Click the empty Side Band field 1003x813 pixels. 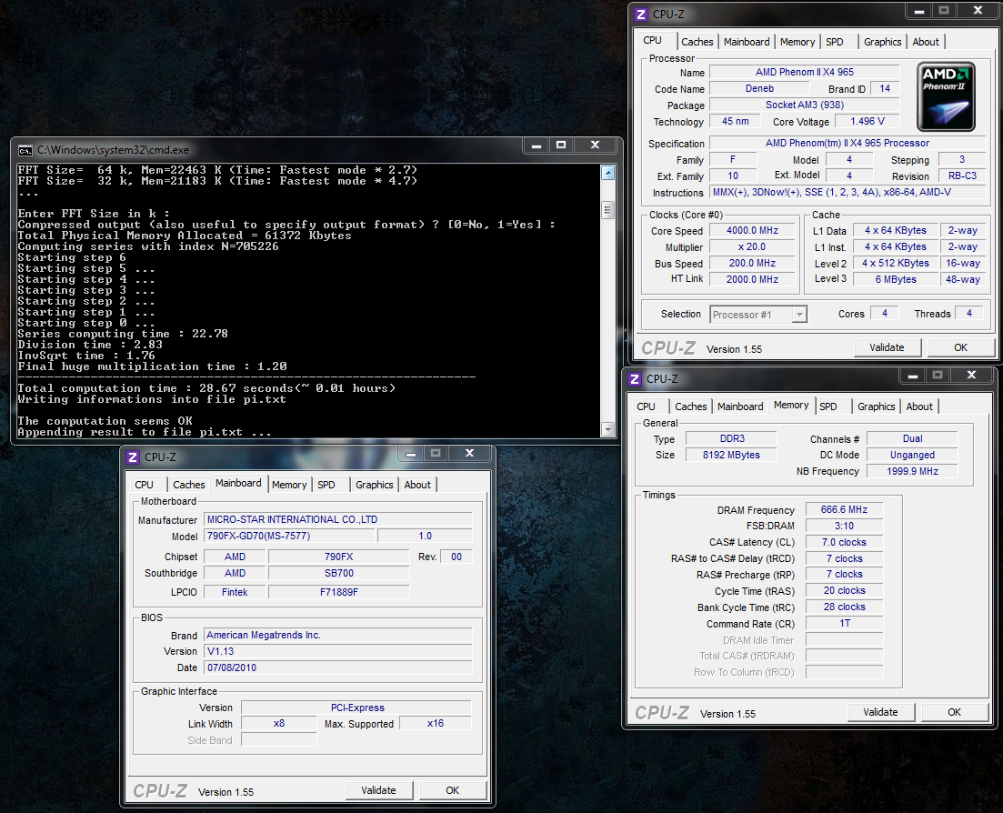279,740
